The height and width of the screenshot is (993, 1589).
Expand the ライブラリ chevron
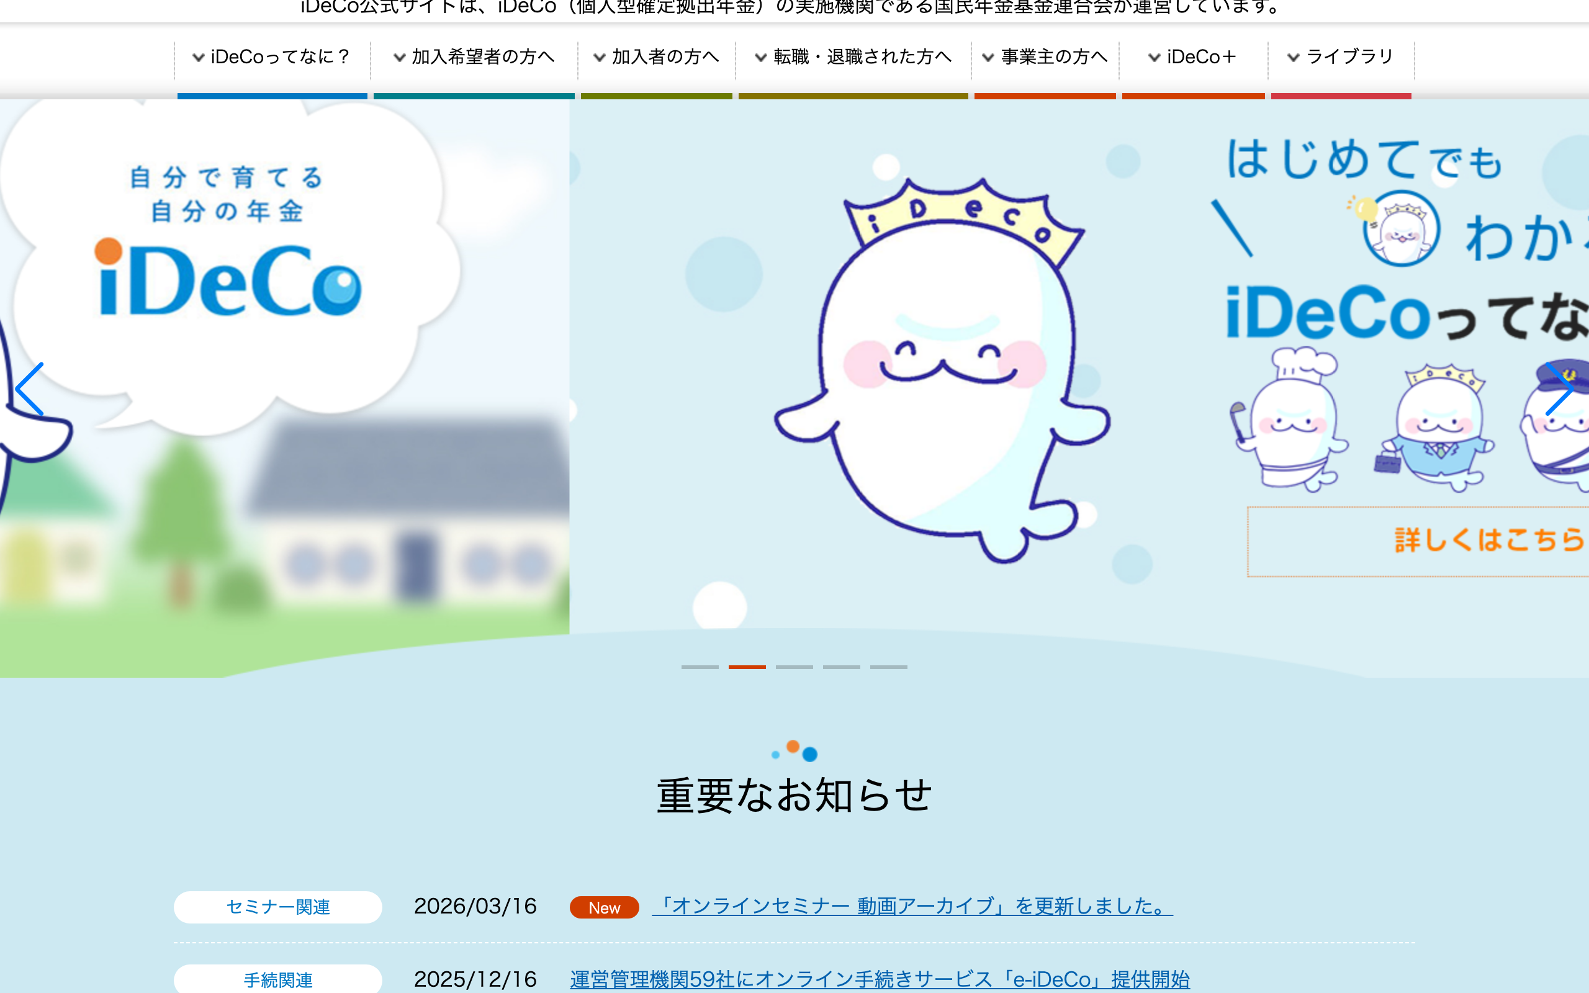coord(1294,58)
